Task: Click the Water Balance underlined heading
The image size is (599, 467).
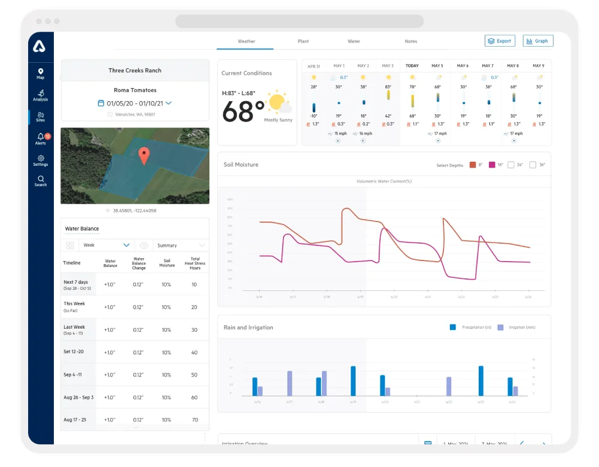Action: [x=82, y=229]
